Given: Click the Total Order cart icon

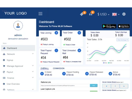Looking at the screenshot, I should point(79,33).
